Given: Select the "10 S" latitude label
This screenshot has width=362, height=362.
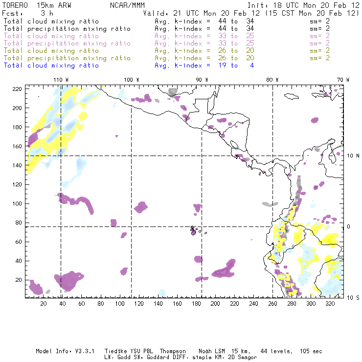Looking at the screenshot, I should click(x=353, y=298).
